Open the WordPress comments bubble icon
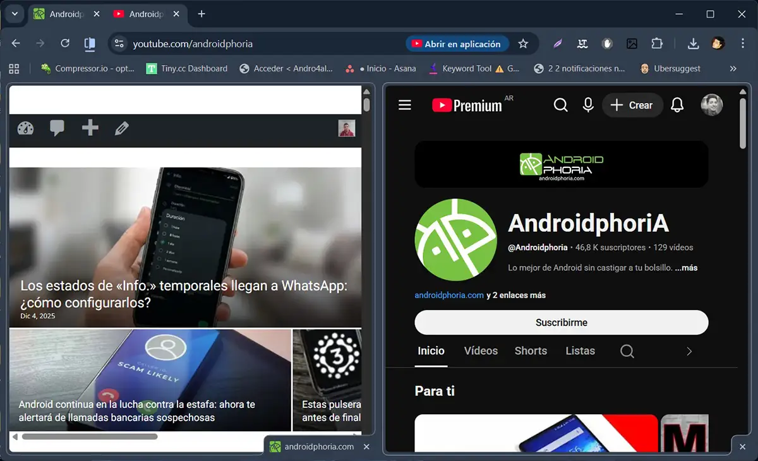Viewport: 758px width, 461px height. click(x=56, y=128)
